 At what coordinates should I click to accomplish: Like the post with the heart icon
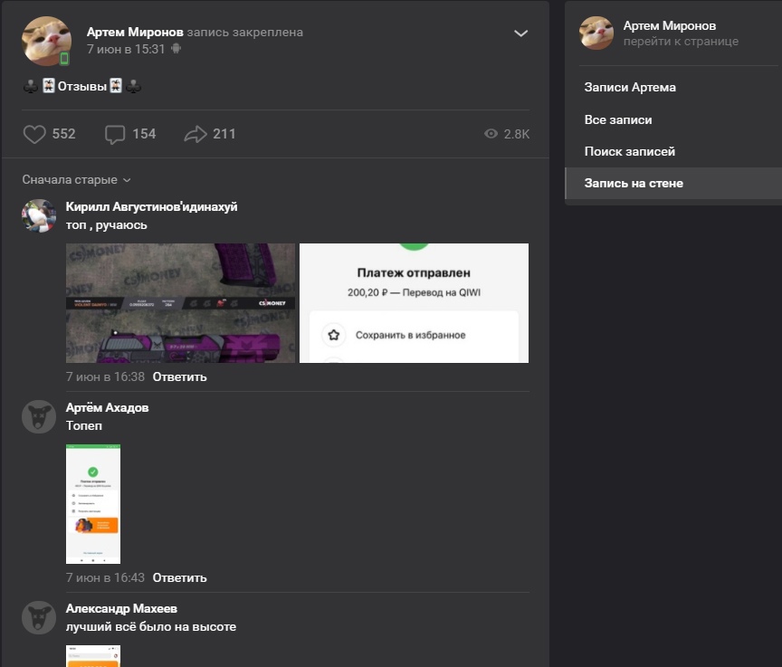[34, 134]
